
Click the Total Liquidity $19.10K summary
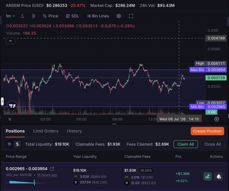pyautogui.click(x=47, y=144)
